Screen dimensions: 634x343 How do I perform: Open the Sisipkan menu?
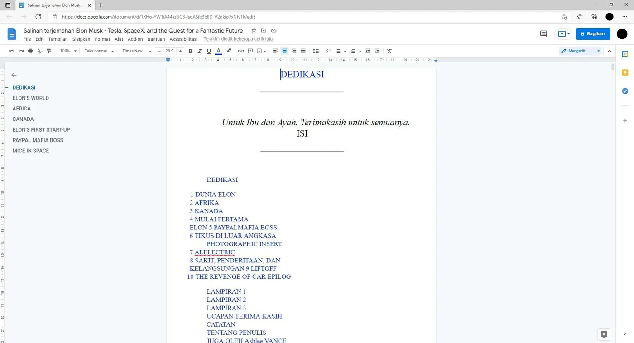pos(82,39)
